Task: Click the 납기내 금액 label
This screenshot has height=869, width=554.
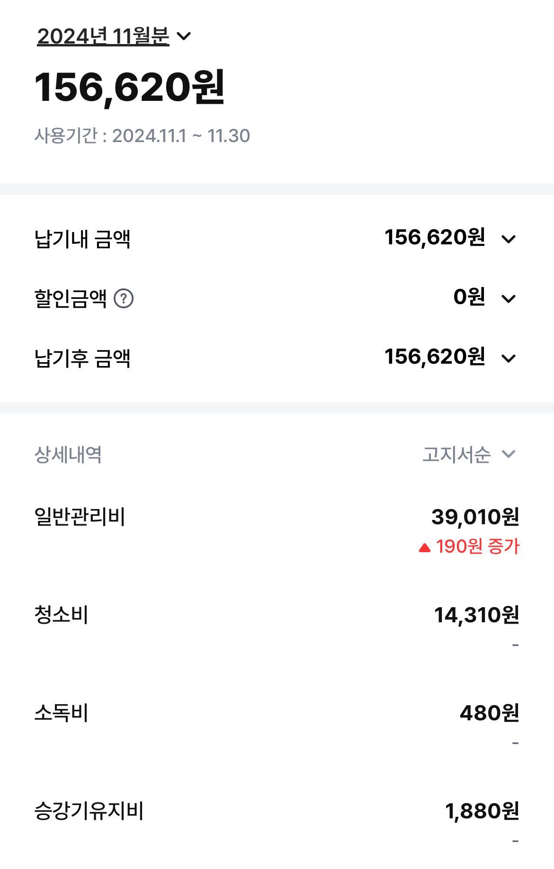Action: pos(82,239)
